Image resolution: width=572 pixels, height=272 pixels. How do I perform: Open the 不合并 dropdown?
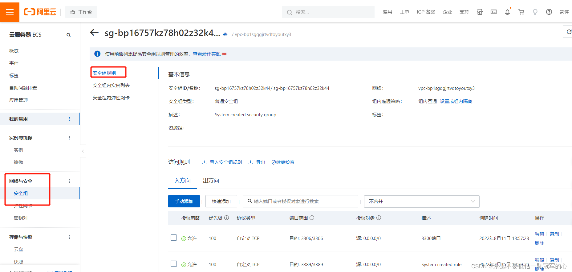coord(422,201)
